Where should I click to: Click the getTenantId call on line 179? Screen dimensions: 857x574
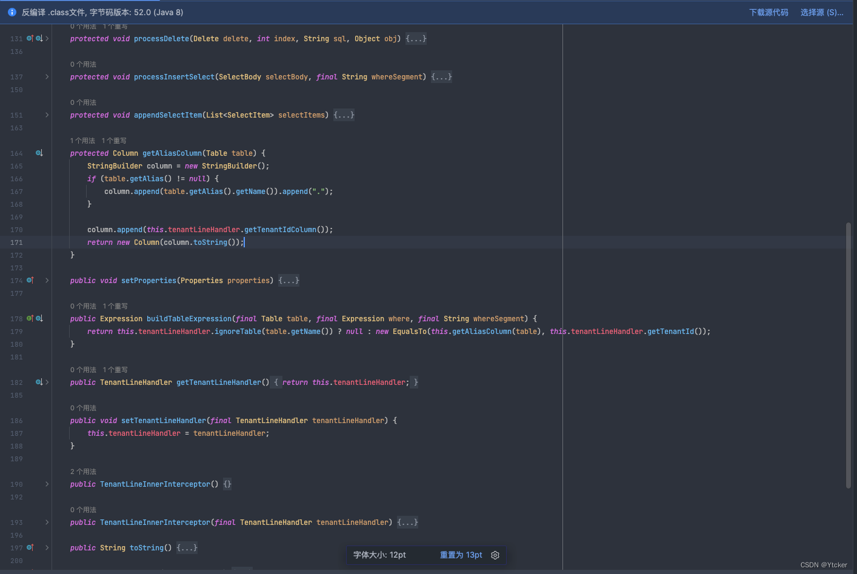pos(670,332)
